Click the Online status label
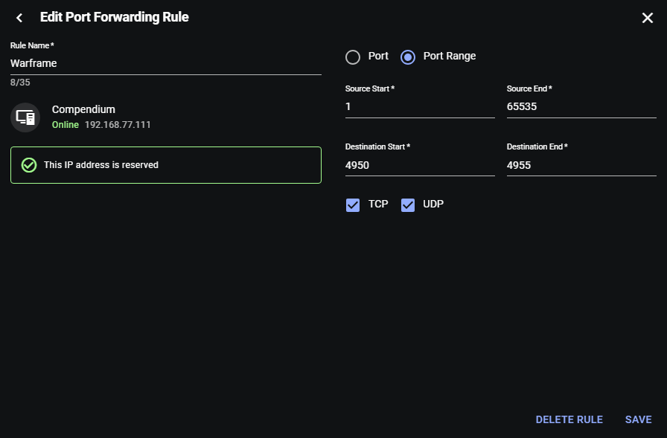667x438 pixels. pos(65,125)
